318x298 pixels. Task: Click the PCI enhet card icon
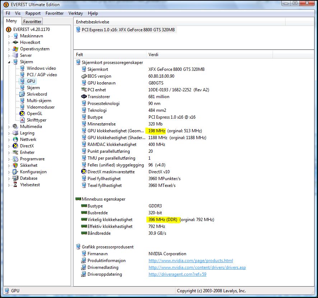[x=84, y=90]
